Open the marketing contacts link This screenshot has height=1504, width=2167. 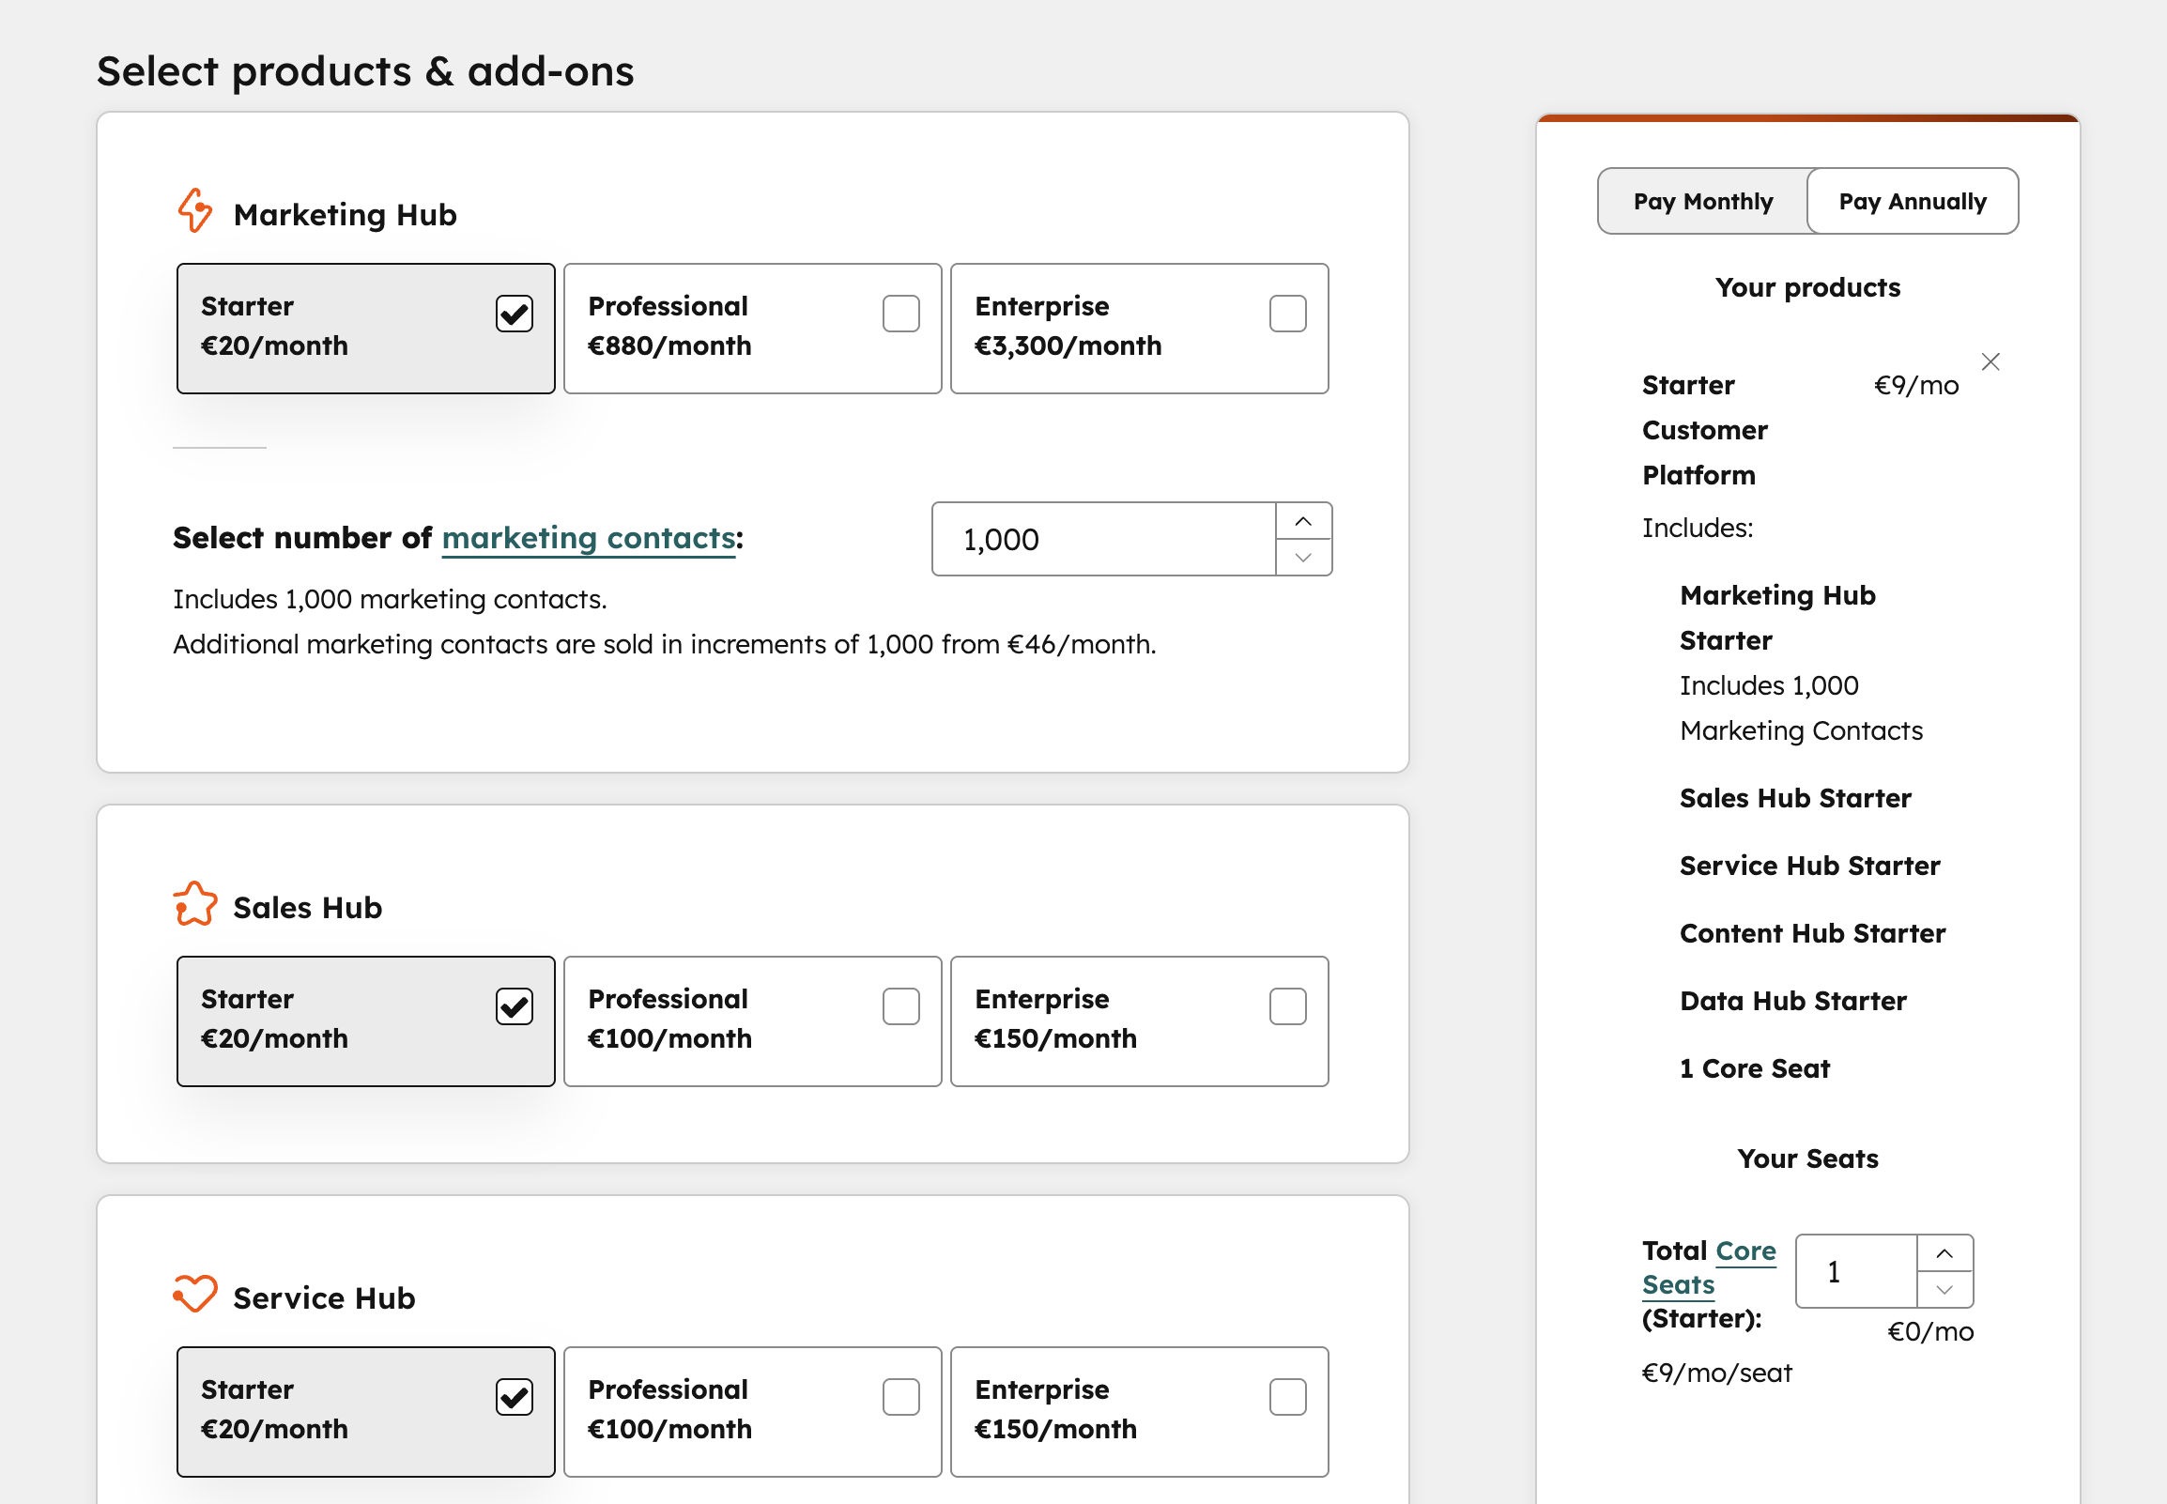pyautogui.click(x=588, y=538)
